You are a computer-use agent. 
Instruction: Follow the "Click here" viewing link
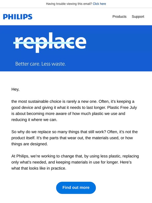99,4
